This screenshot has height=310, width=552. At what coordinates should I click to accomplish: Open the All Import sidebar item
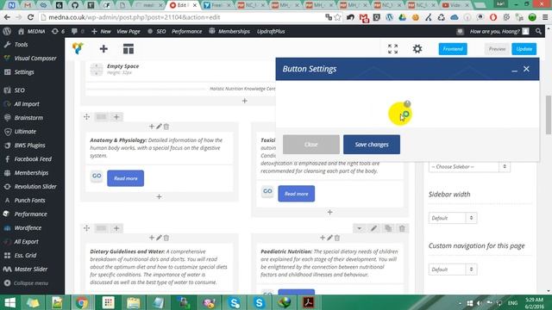[x=27, y=104]
